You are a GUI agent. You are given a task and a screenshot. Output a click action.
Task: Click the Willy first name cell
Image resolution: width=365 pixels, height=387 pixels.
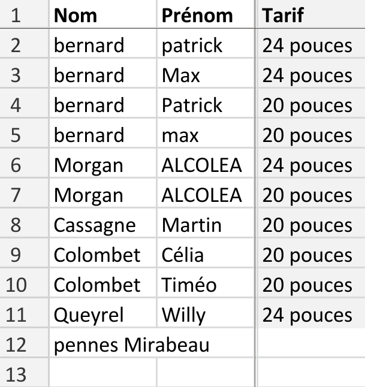pyautogui.click(x=206, y=315)
